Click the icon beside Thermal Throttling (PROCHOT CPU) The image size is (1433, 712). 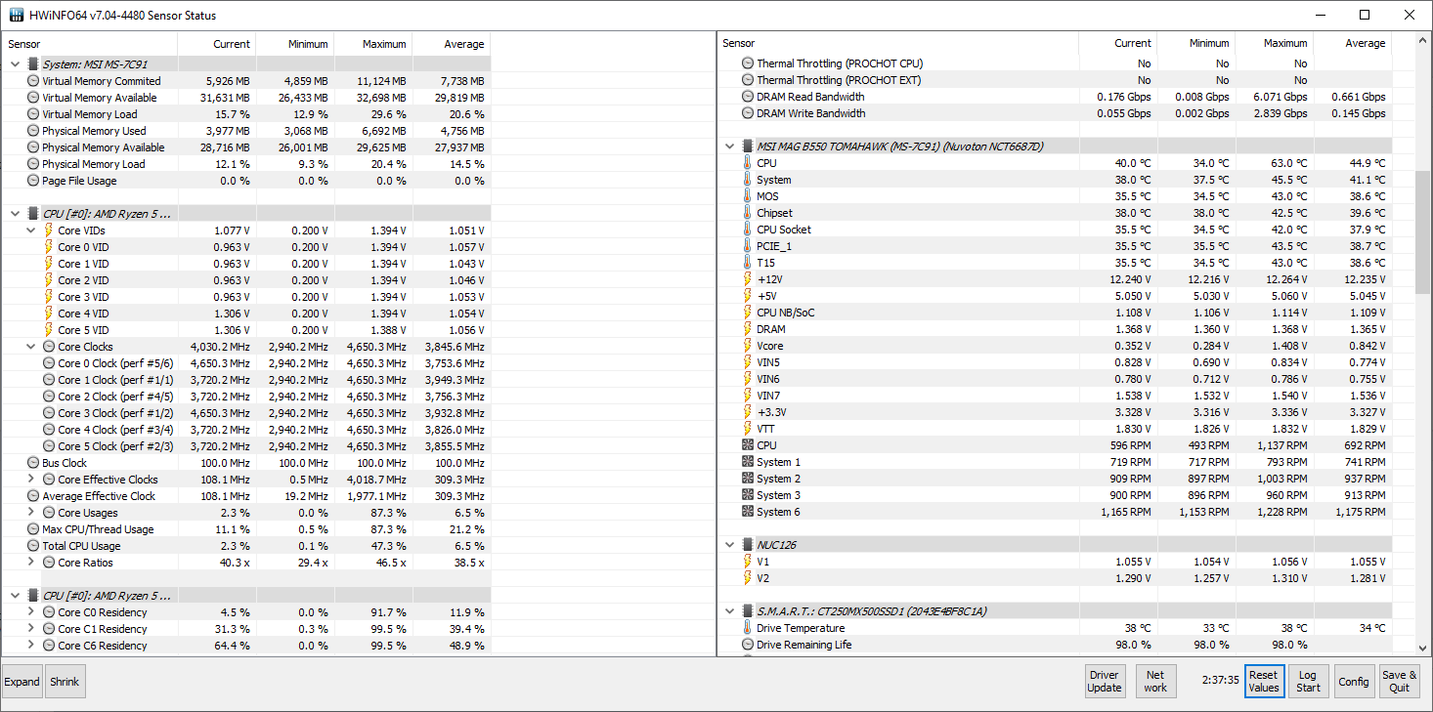click(748, 63)
